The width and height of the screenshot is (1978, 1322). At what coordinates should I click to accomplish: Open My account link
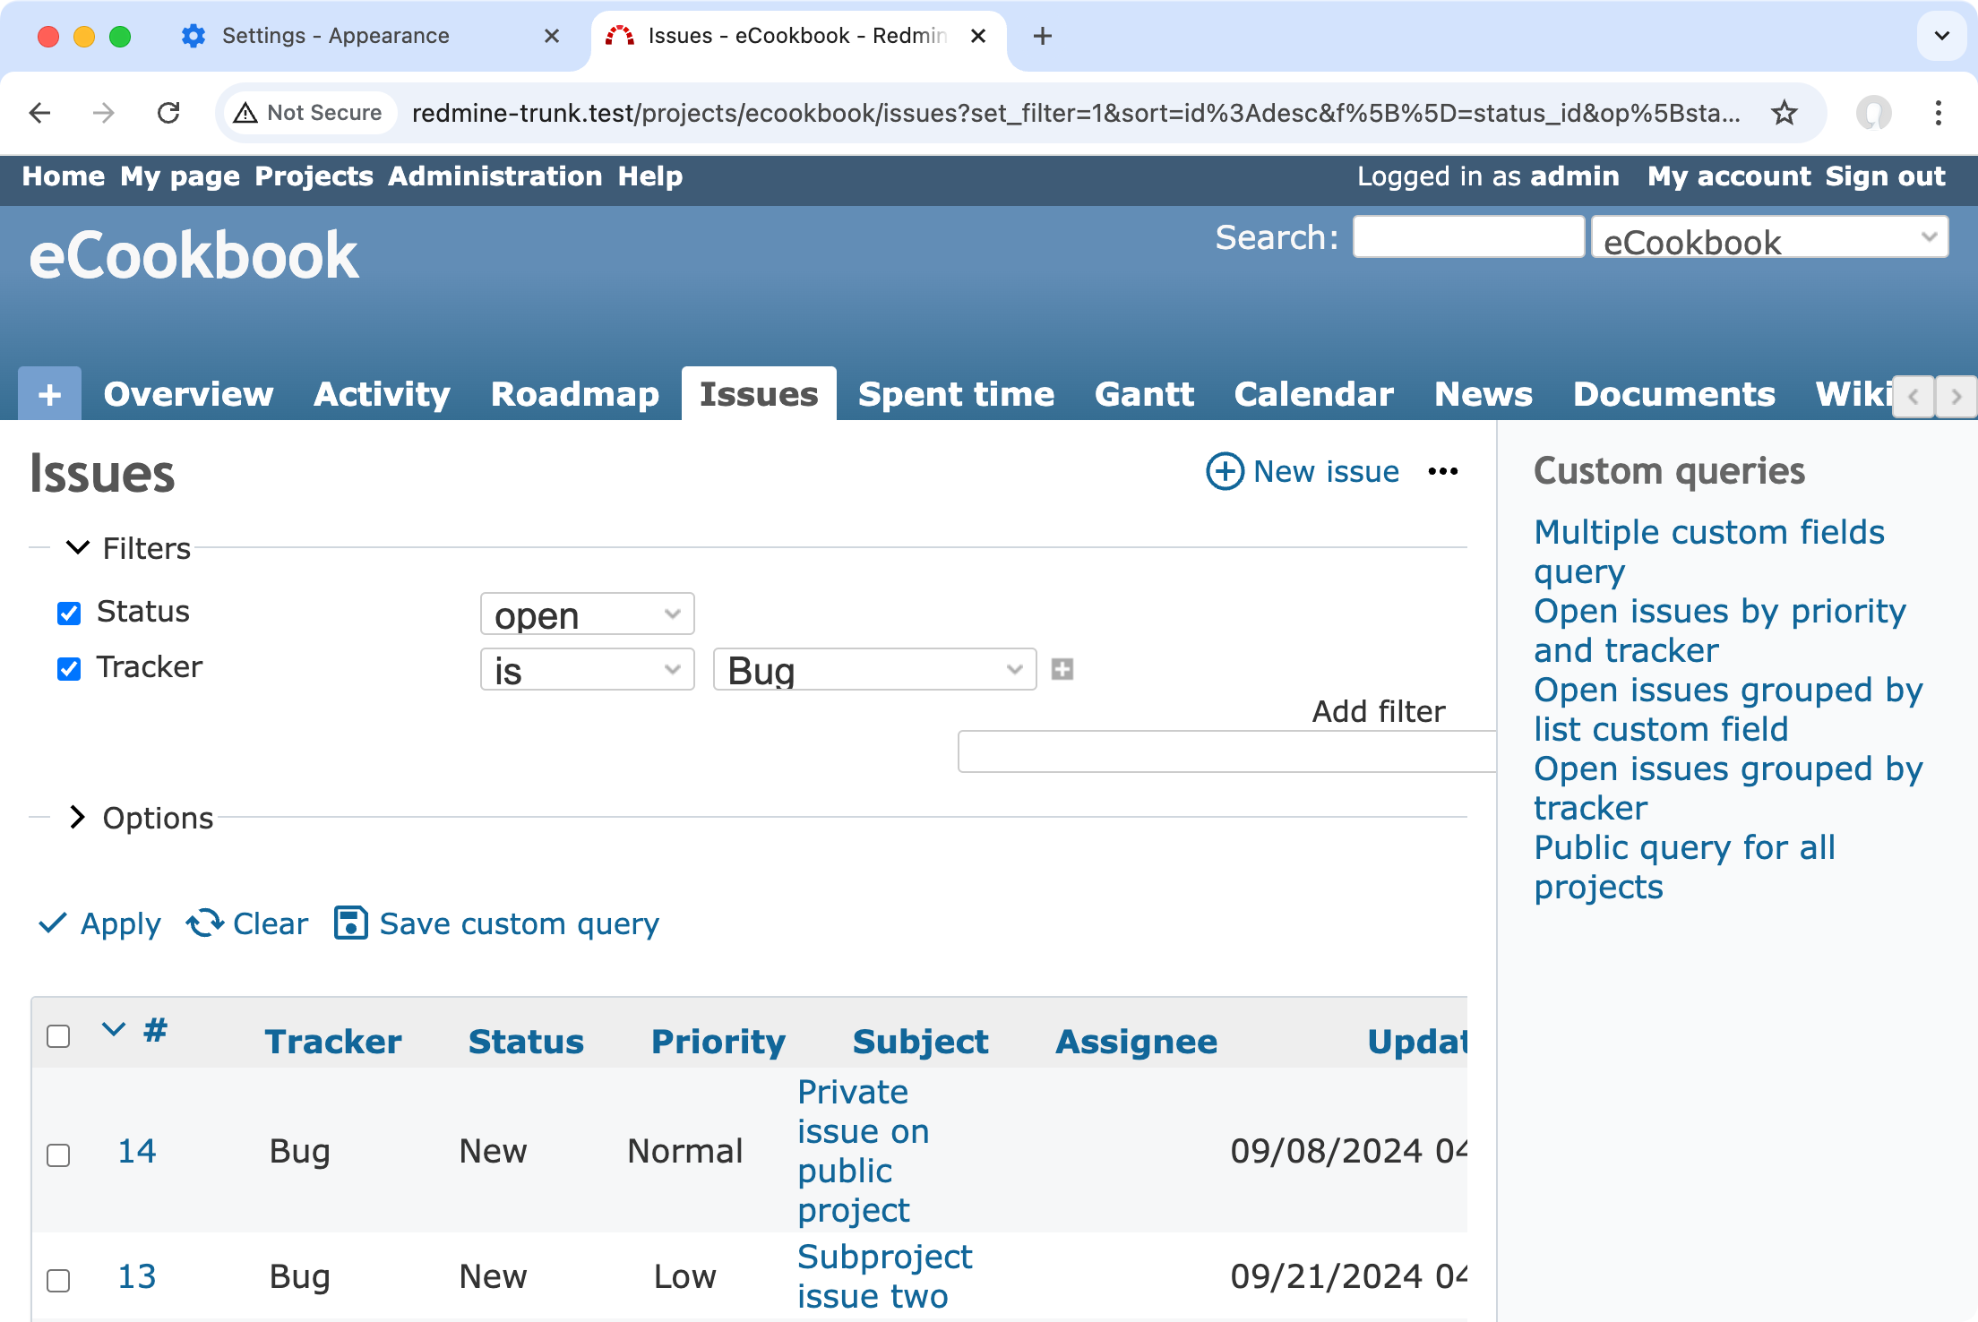tap(1729, 176)
